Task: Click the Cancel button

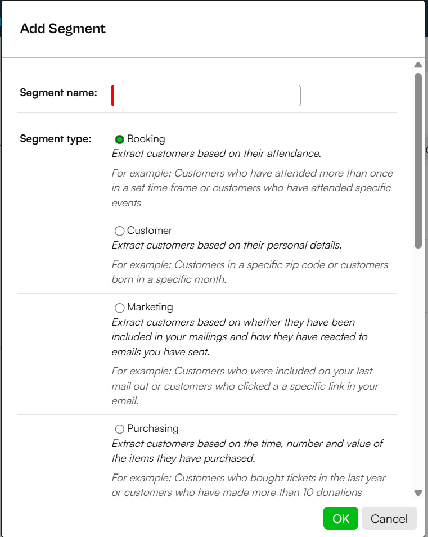Action: (389, 518)
